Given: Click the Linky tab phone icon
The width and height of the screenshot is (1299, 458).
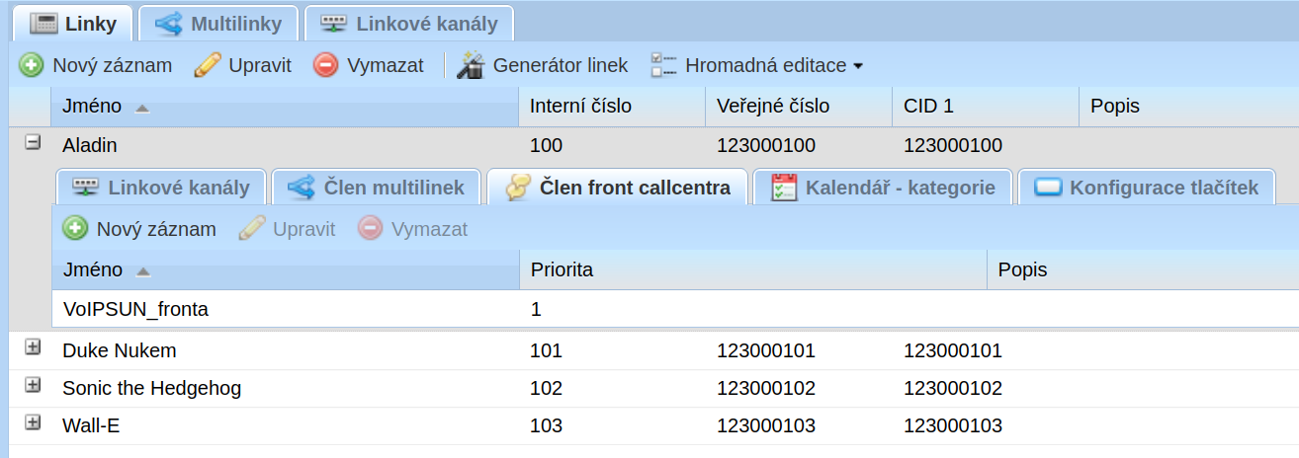Looking at the screenshot, I should coord(43,23).
